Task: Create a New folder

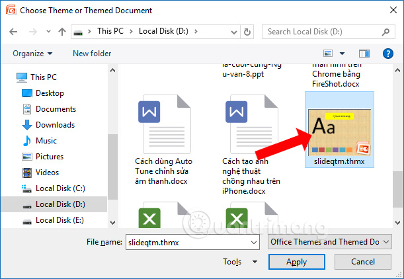Action: click(x=92, y=54)
